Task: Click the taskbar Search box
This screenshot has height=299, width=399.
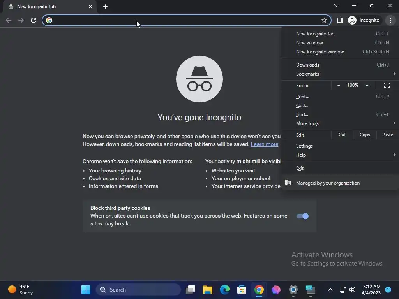Action: [x=138, y=290]
